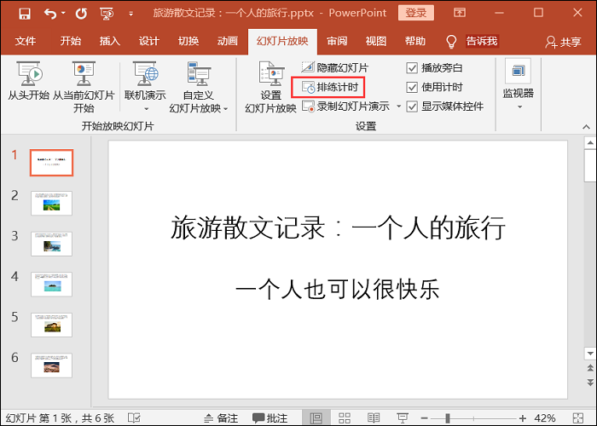Toggle the 显示媒体控件 checkbox
The width and height of the screenshot is (597, 426).
click(x=412, y=106)
